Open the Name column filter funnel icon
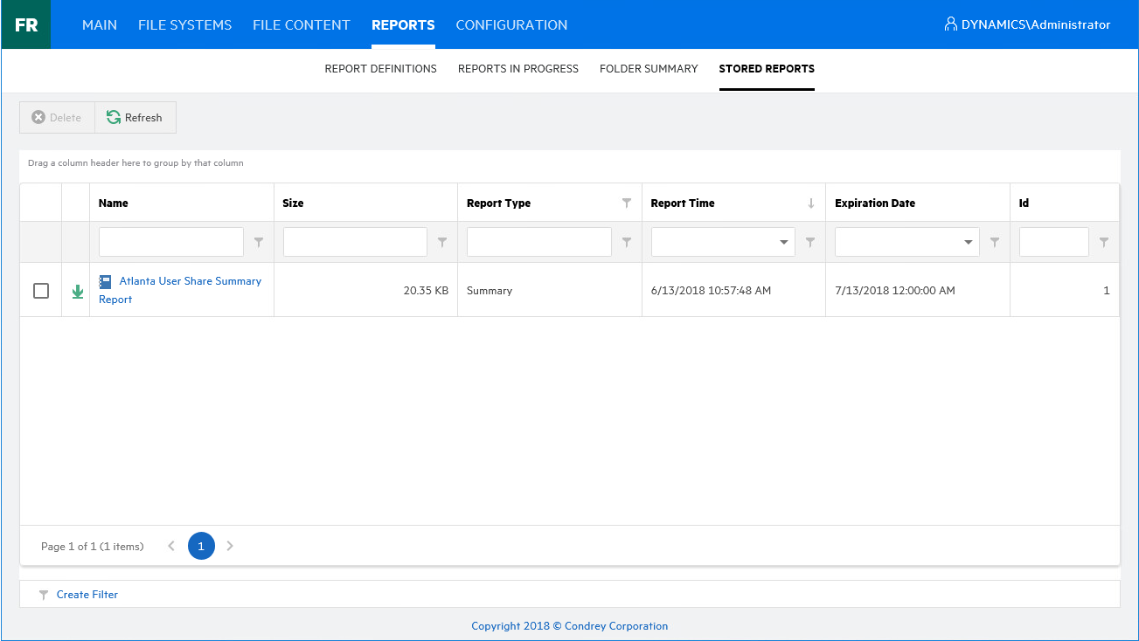This screenshot has width=1139, height=641. pyautogui.click(x=259, y=242)
